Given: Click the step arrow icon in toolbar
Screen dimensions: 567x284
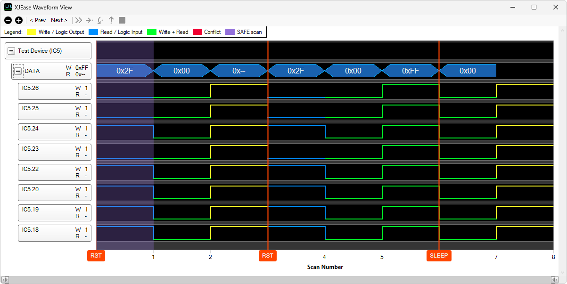Looking at the screenshot, I should [x=89, y=20].
